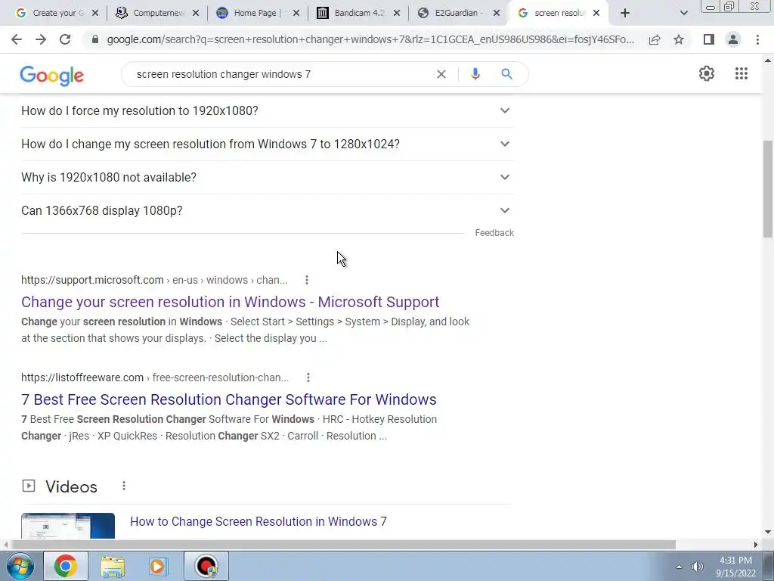Close the Bandicam tab
The image size is (774, 581).
click(396, 14)
